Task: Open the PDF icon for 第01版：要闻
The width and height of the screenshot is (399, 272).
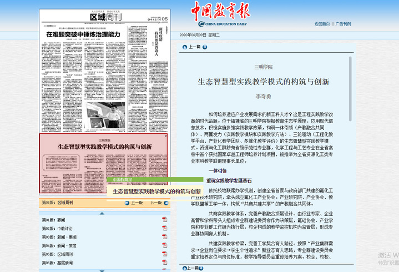Action: point(165,220)
